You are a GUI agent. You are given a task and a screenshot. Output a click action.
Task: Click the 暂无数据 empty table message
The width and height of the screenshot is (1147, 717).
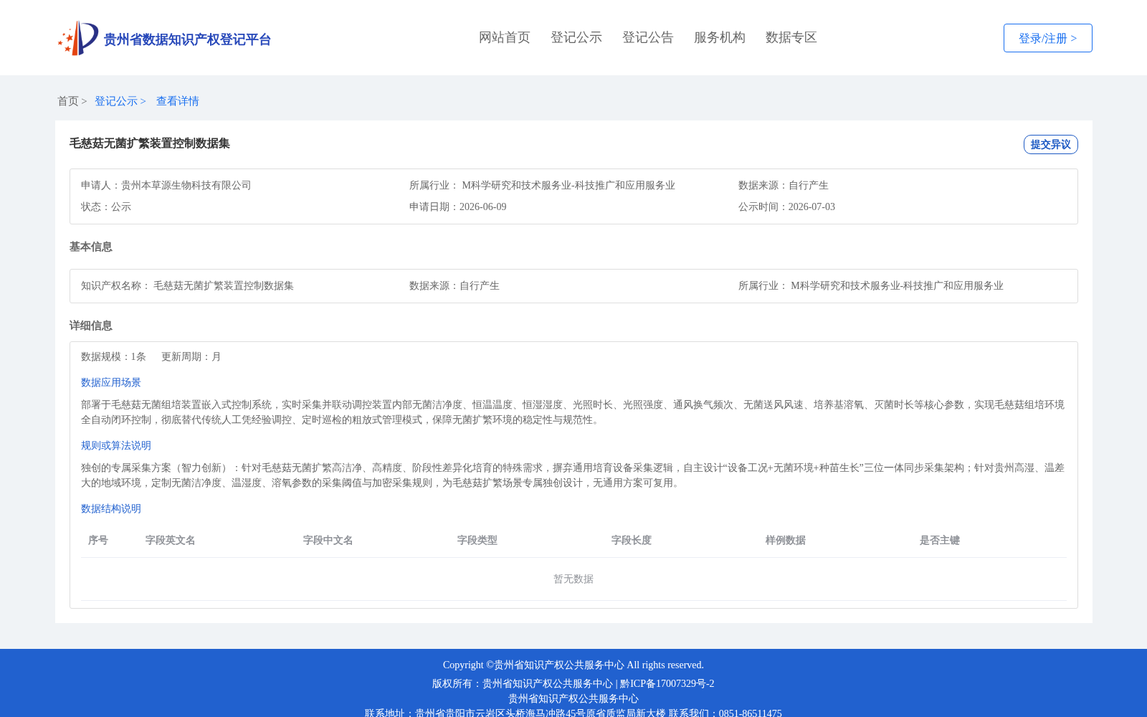pyautogui.click(x=573, y=579)
